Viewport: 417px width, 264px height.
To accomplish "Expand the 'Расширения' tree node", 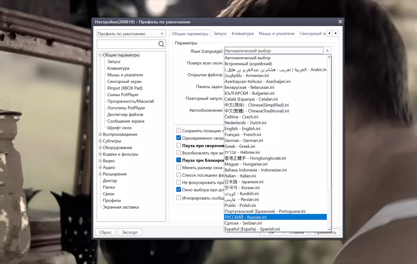I will click(x=100, y=174).
